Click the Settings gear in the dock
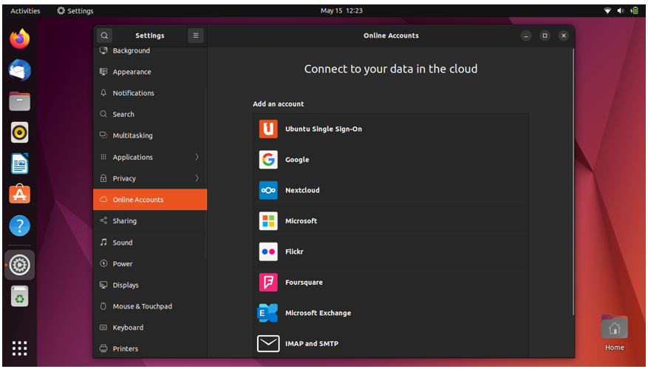The image size is (648, 369). point(19,265)
